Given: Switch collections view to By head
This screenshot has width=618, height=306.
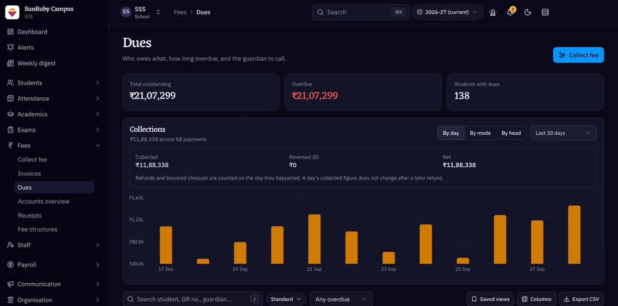Looking at the screenshot, I should click(511, 133).
